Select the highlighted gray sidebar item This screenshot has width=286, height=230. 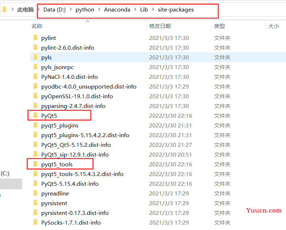click(x=11, y=184)
